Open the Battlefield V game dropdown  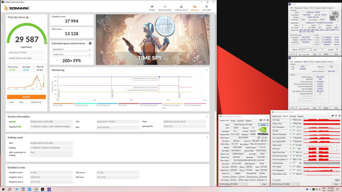71,49
